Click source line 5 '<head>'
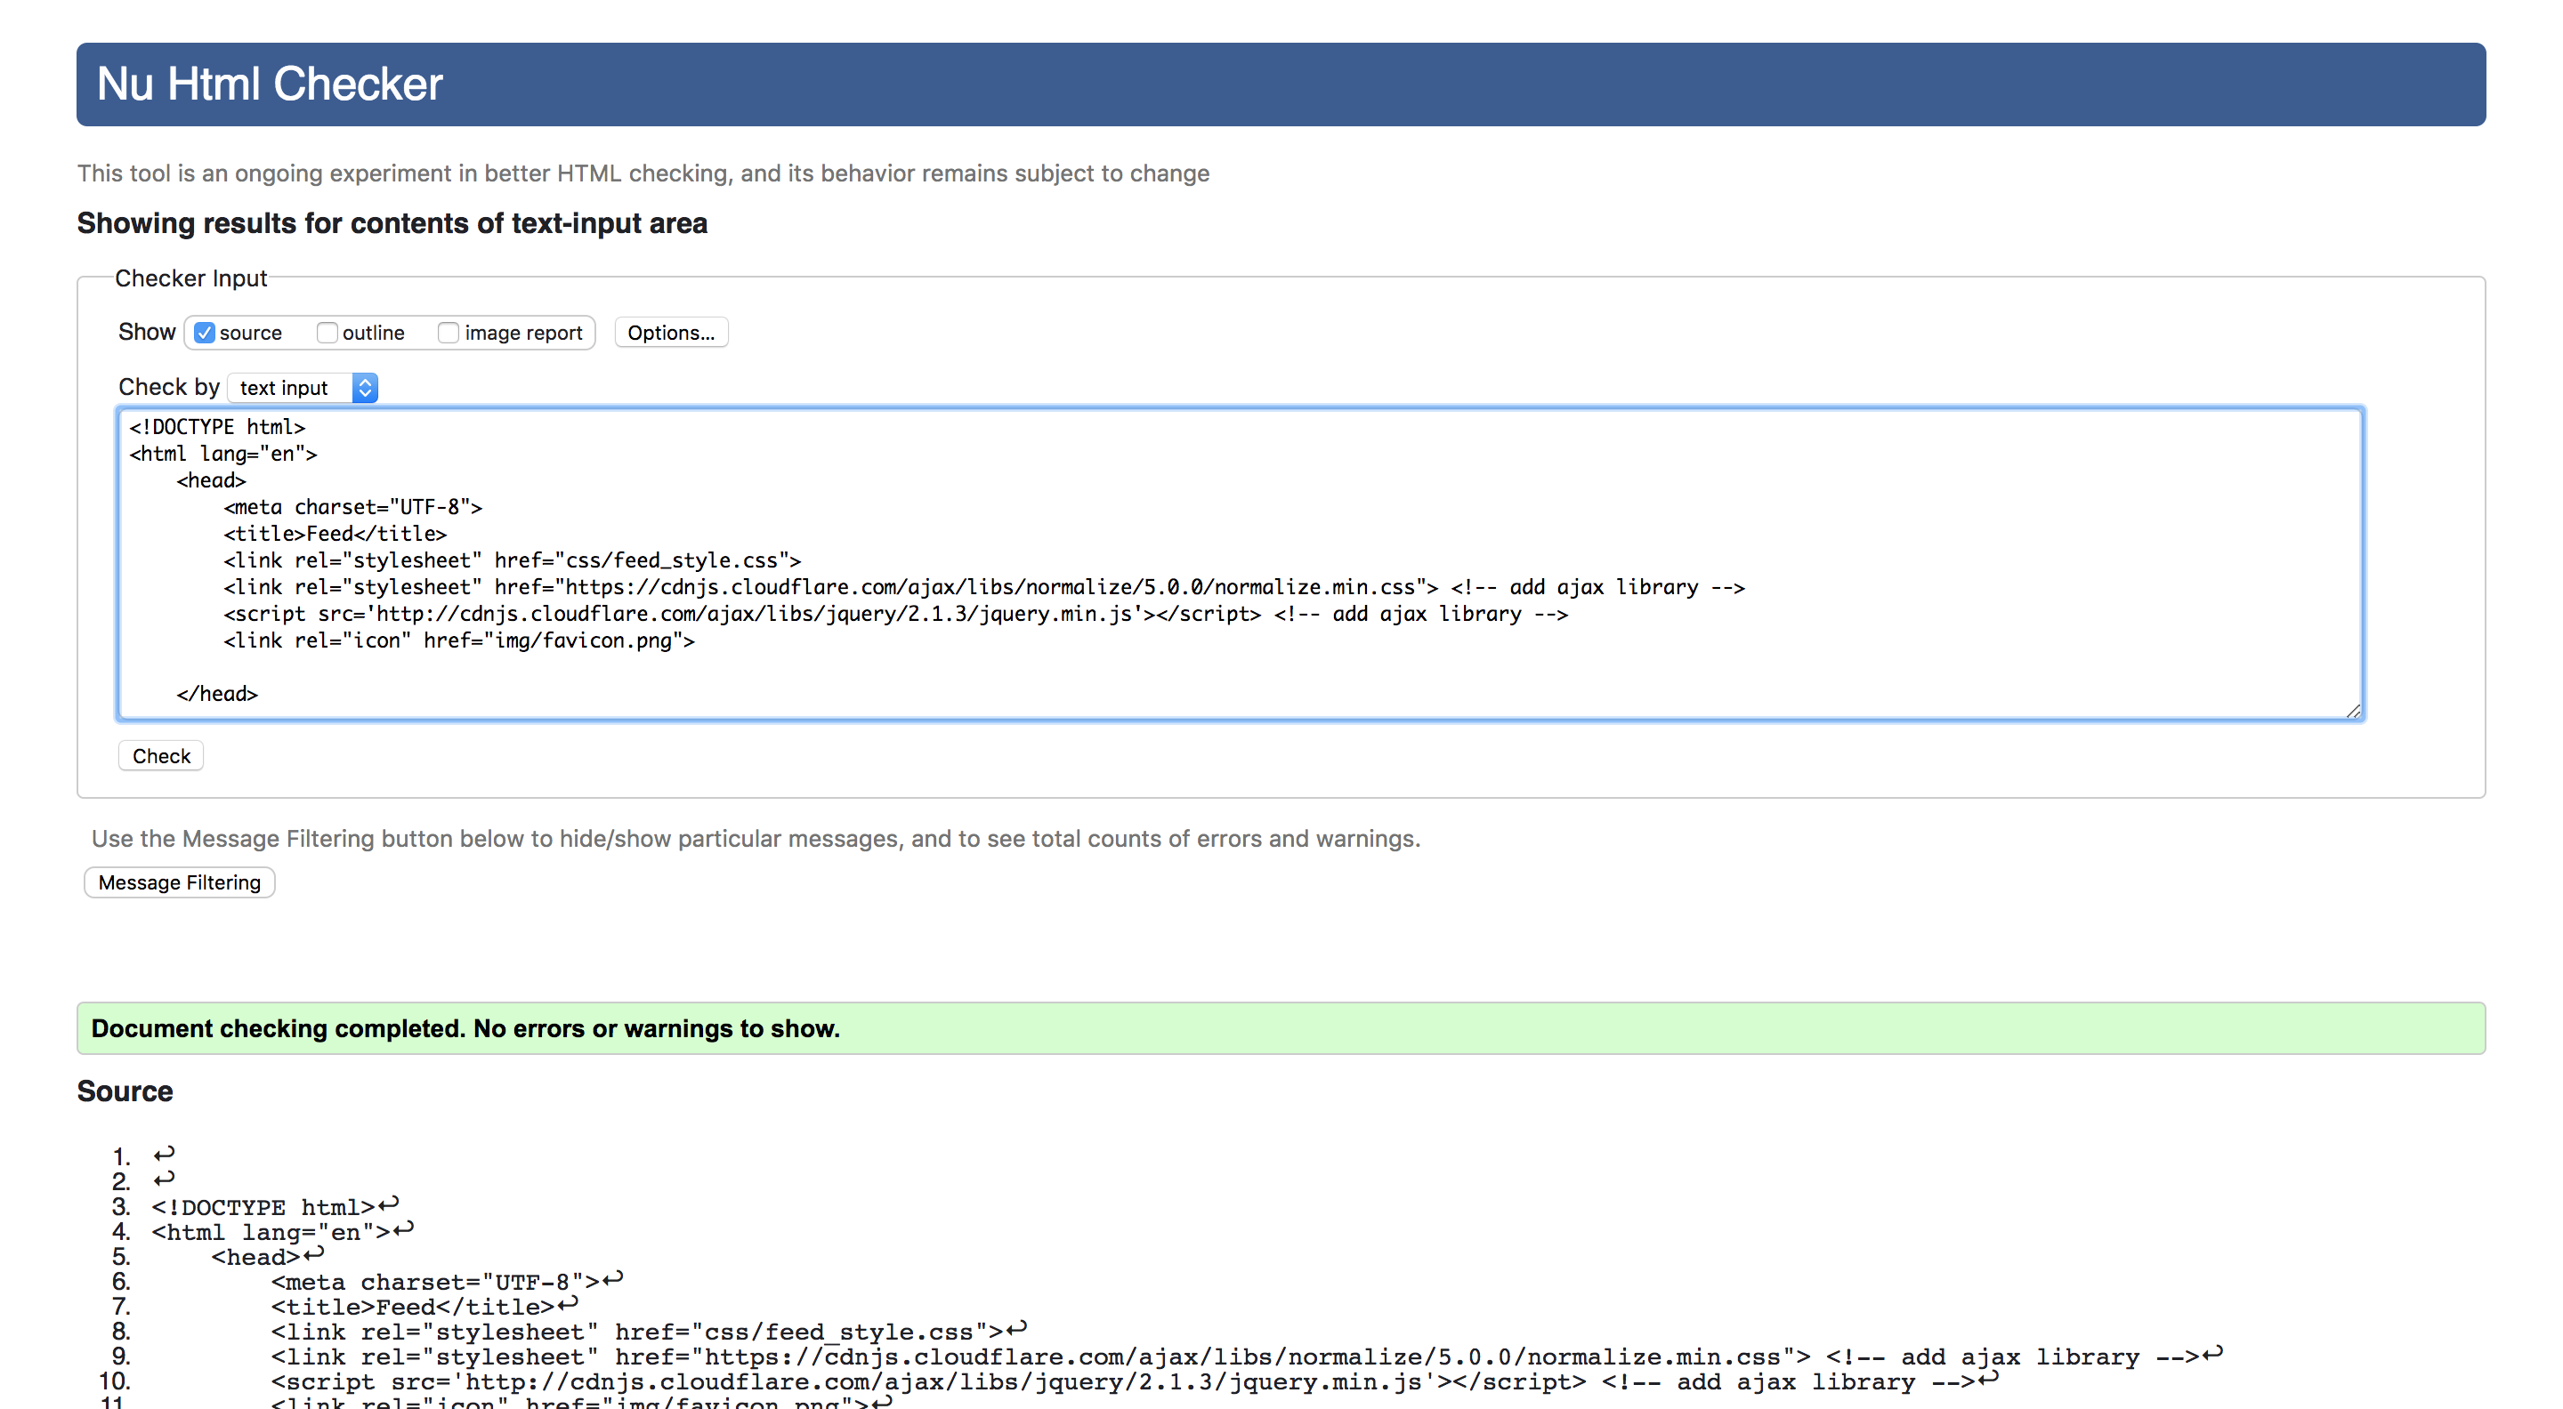Screen dimensions: 2563x1409 point(255,1257)
